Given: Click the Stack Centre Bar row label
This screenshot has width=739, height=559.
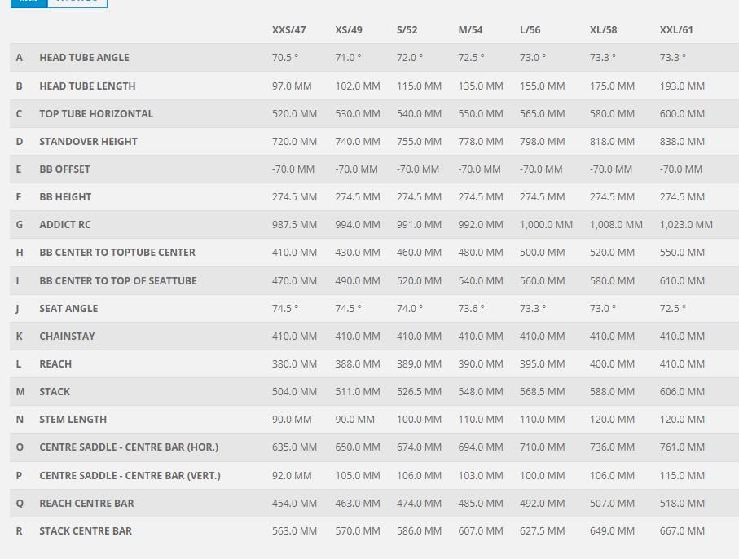Looking at the screenshot, I should point(86,531).
